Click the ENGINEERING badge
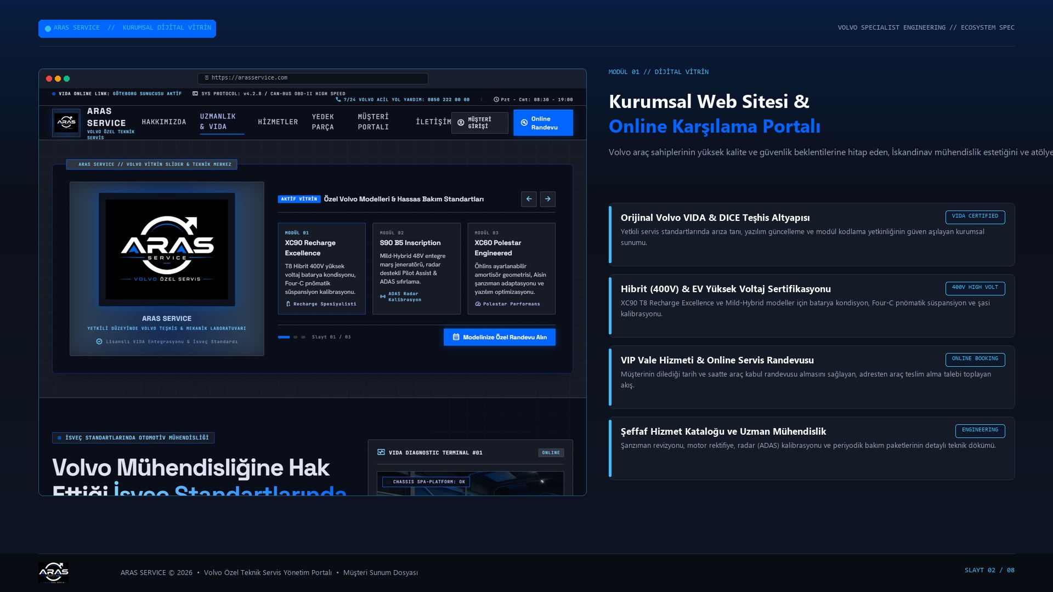The width and height of the screenshot is (1053, 592). point(980,431)
